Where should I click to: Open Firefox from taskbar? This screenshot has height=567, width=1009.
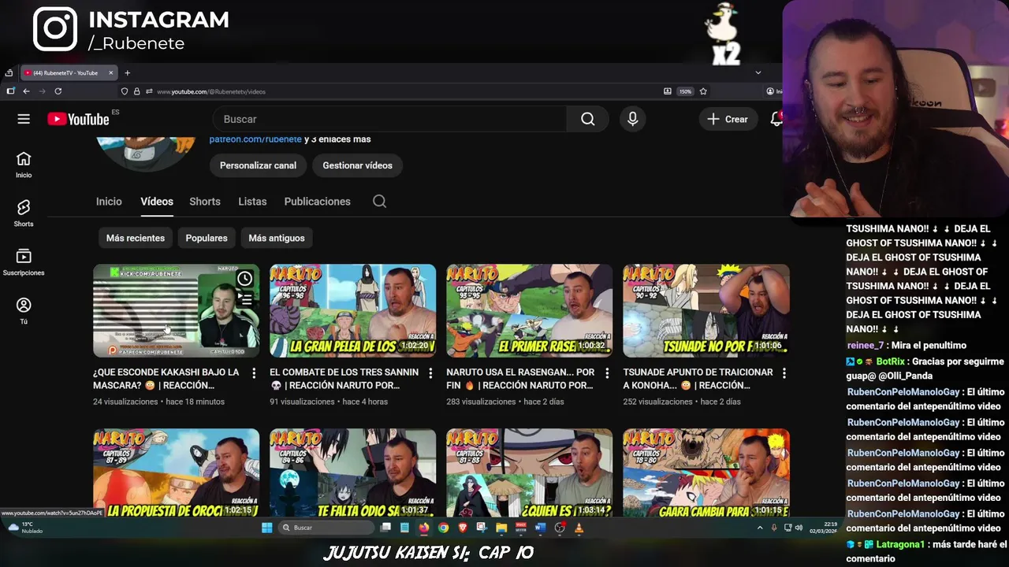[x=424, y=528]
